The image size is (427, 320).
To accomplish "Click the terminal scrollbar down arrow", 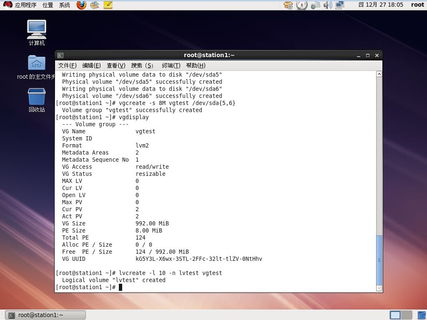I will [x=379, y=288].
